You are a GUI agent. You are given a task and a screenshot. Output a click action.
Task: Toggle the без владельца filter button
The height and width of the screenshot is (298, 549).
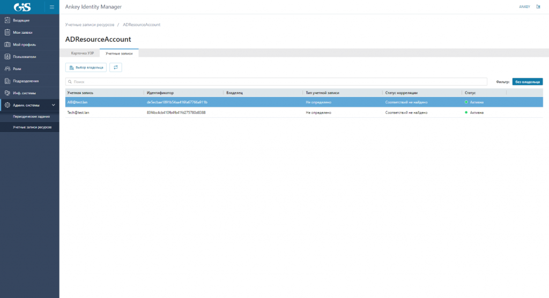click(x=528, y=82)
